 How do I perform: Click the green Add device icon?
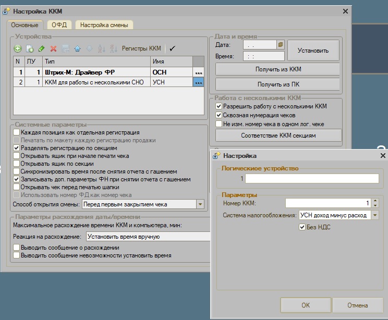[x=18, y=48]
